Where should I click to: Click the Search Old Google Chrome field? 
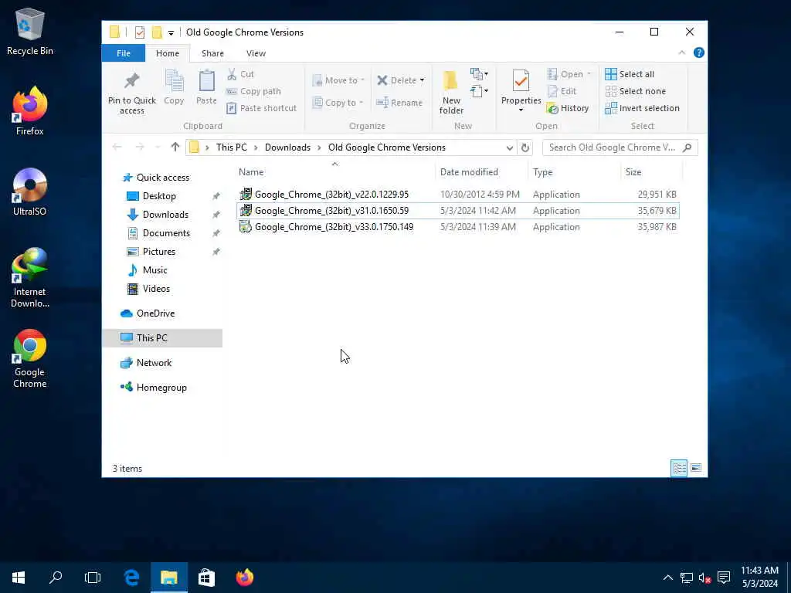(620, 147)
